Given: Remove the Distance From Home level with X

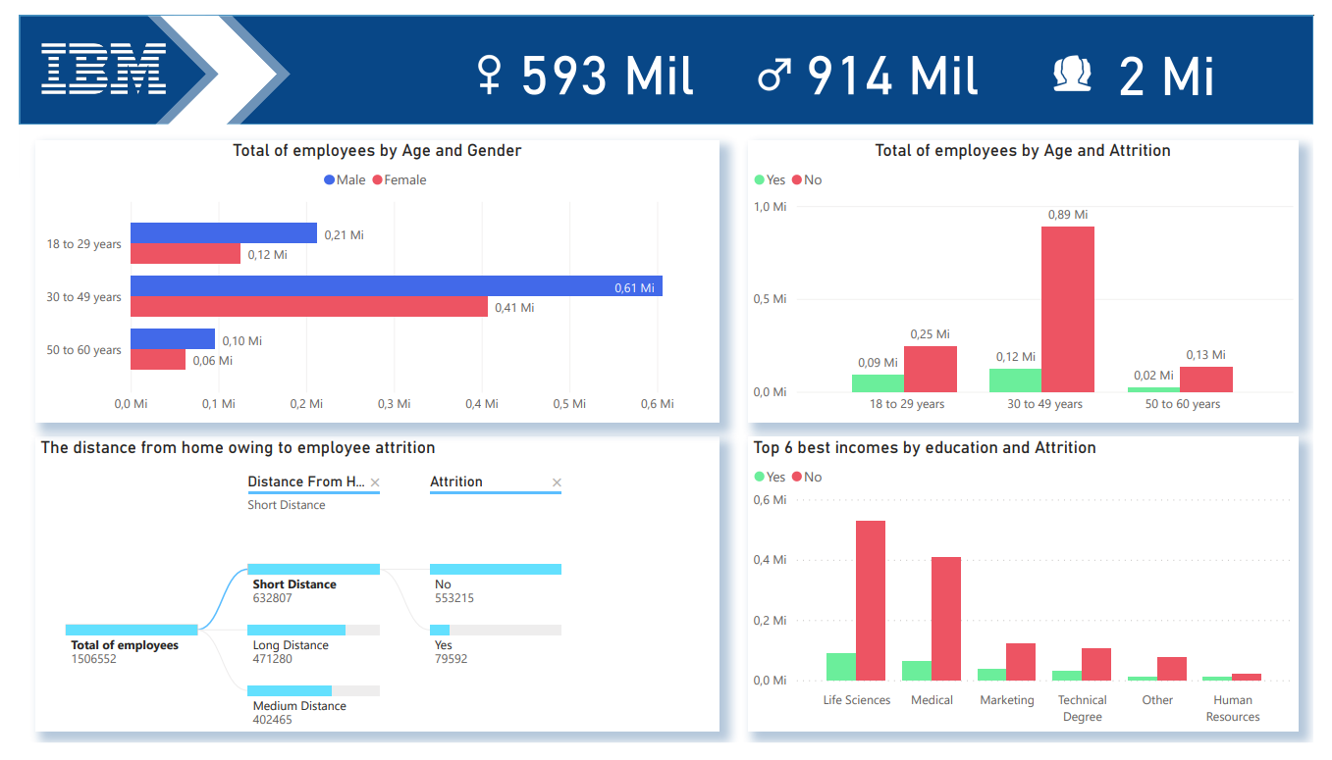Looking at the screenshot, I should [375, 482].
